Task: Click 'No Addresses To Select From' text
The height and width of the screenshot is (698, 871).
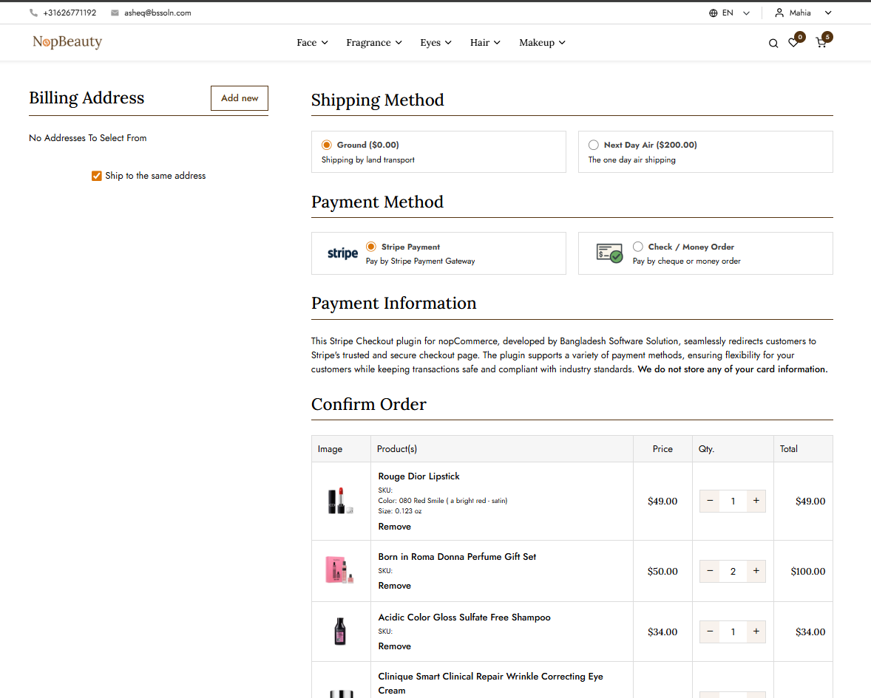Action: tap(88, 138)
